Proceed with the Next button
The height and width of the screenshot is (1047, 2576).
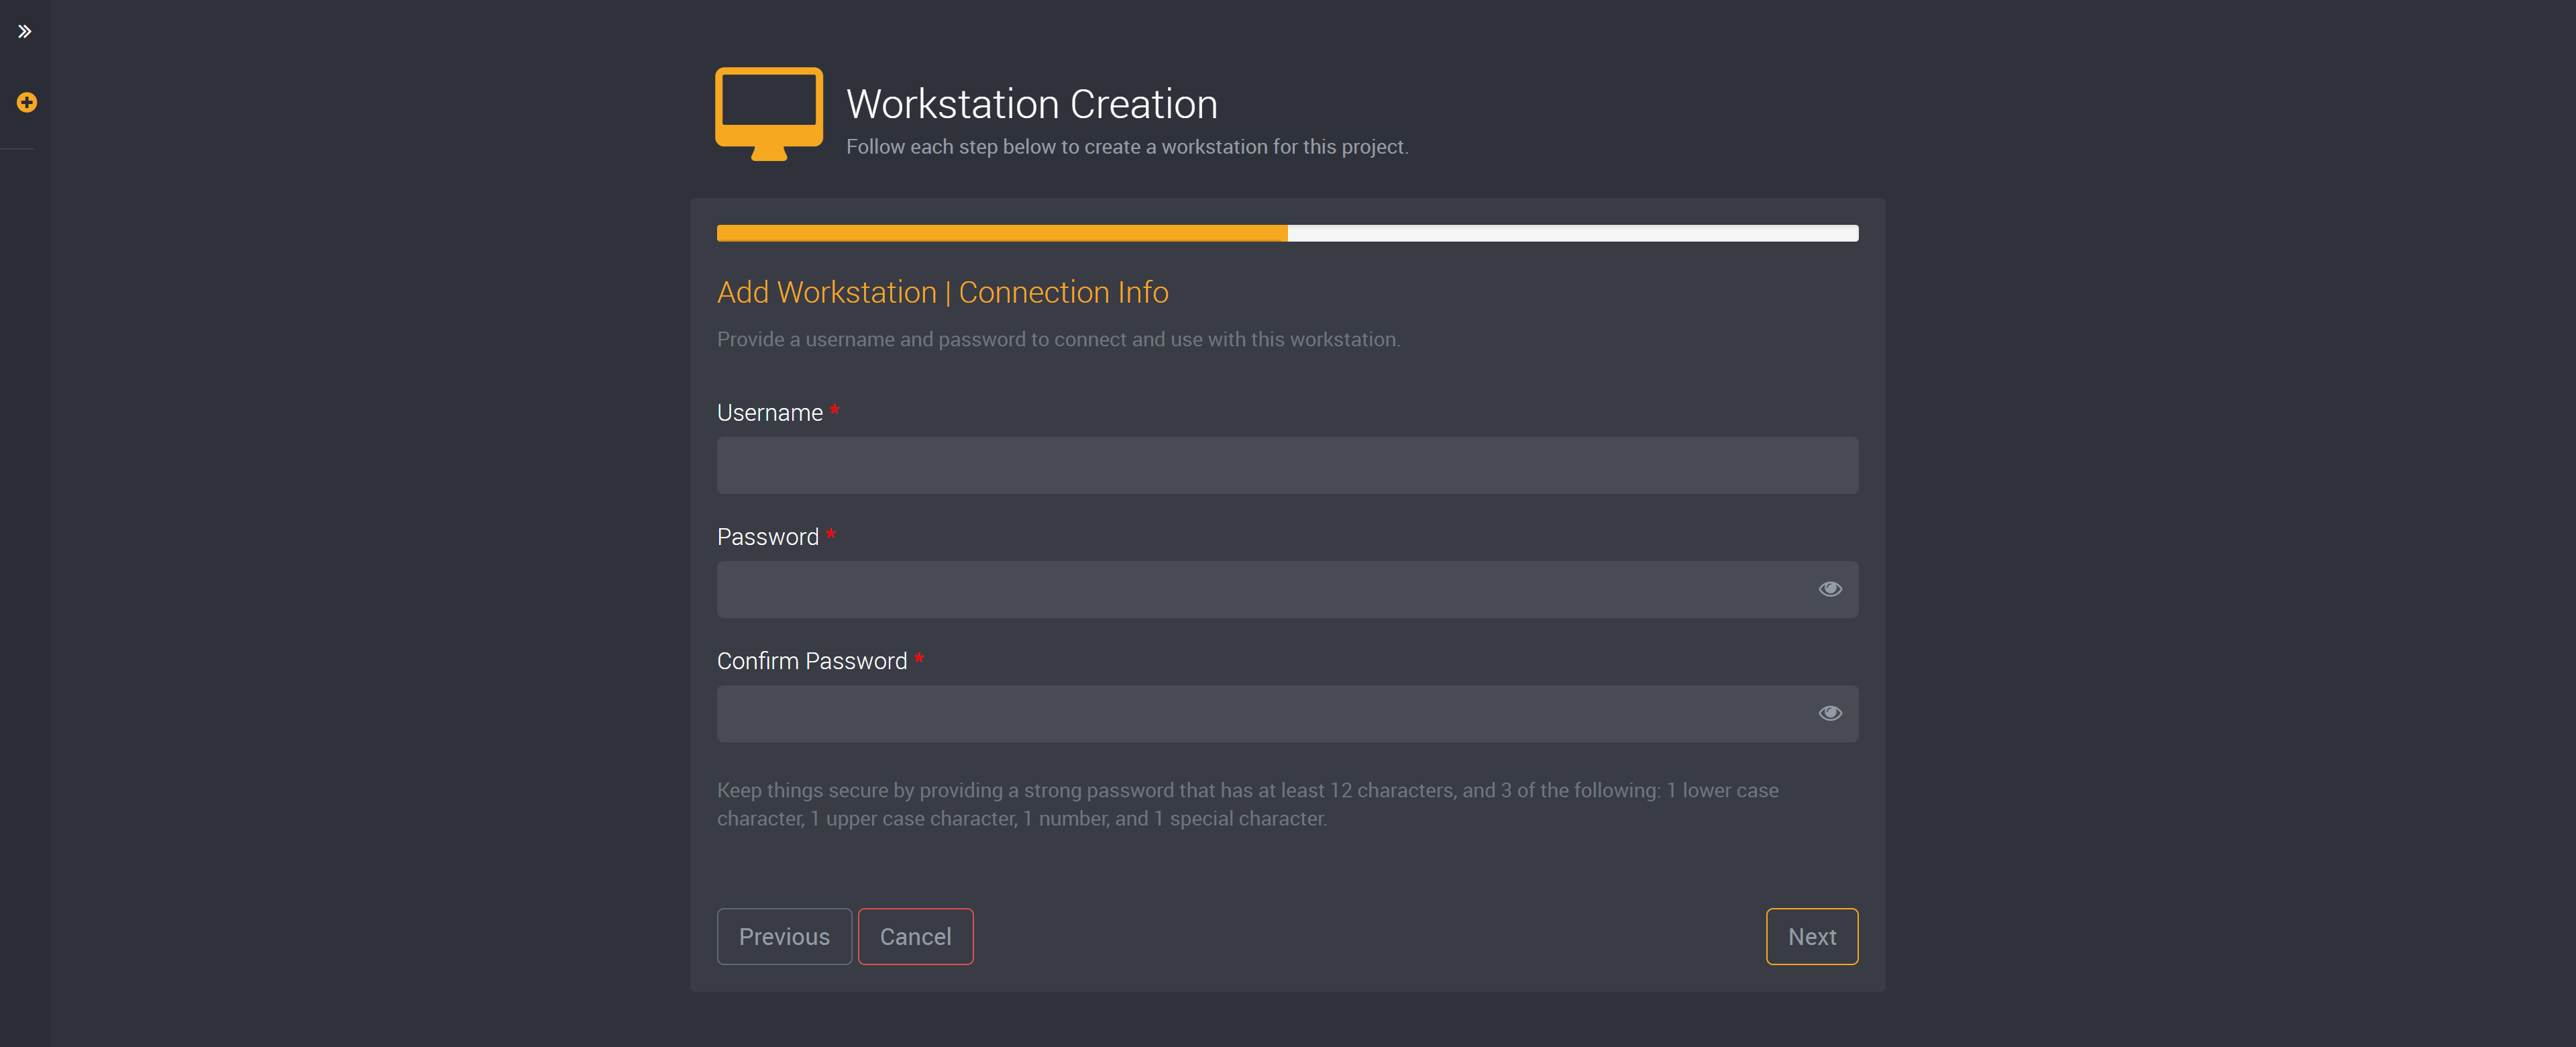pyautogui.click(x=1811, y=936)
